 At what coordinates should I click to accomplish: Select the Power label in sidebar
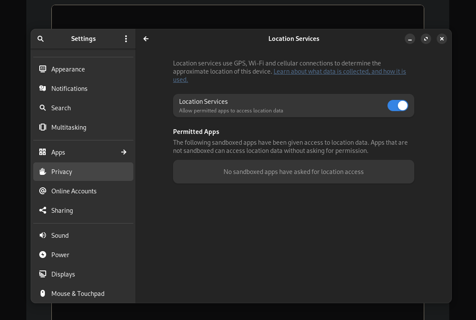(x=60, y=255)
